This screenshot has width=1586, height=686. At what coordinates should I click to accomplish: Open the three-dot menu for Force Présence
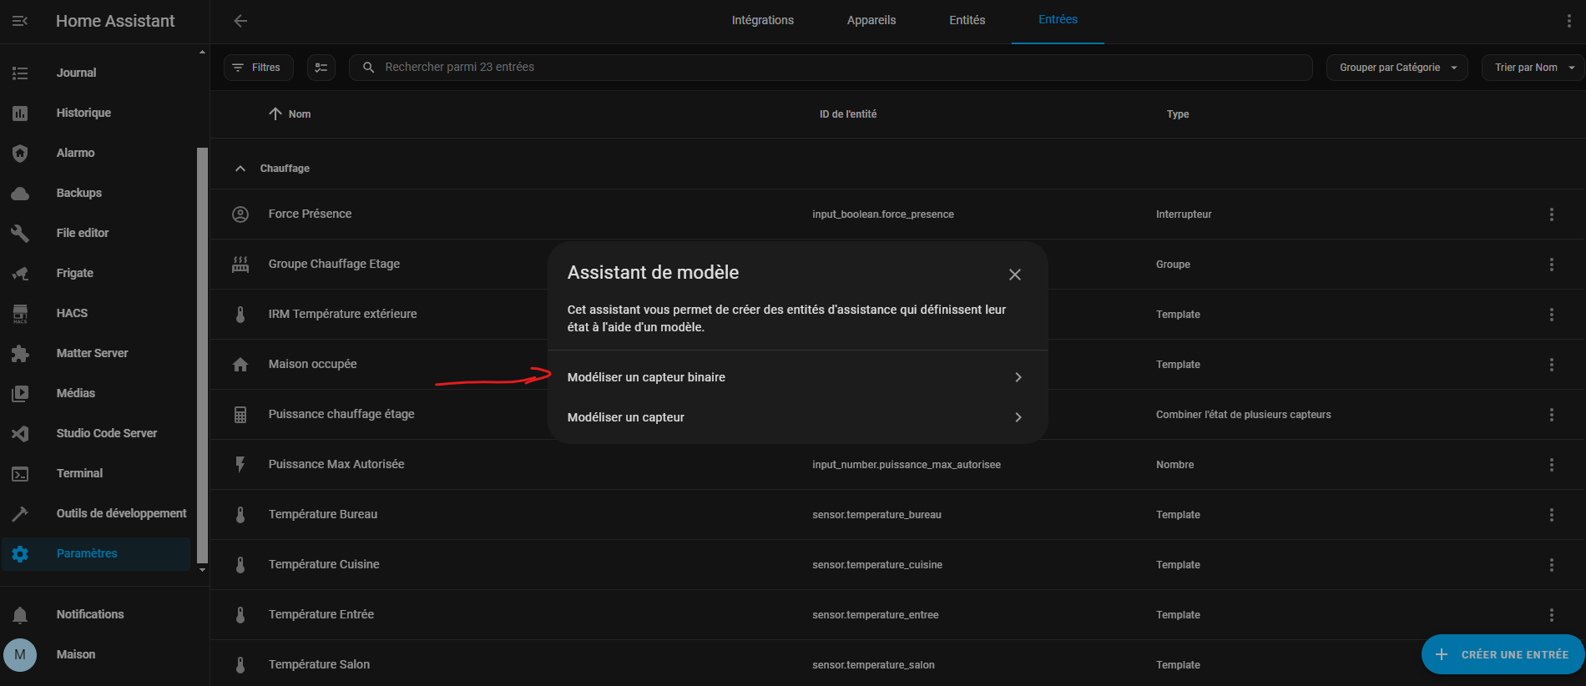[x=1551, y=214]
